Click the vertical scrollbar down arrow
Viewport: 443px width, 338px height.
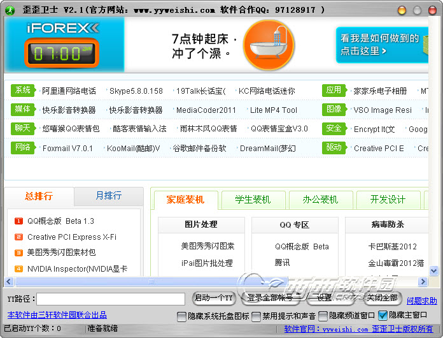coord(433,270)
